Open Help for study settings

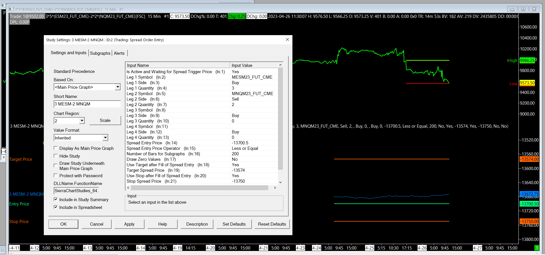click(163, 224)
